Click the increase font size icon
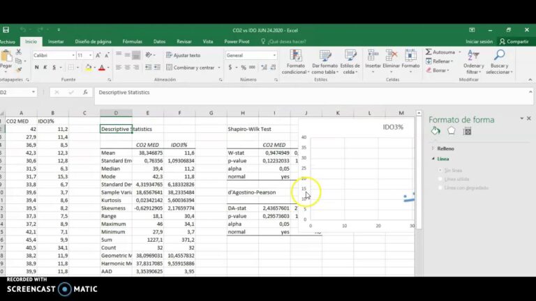 tap(98, 55)
